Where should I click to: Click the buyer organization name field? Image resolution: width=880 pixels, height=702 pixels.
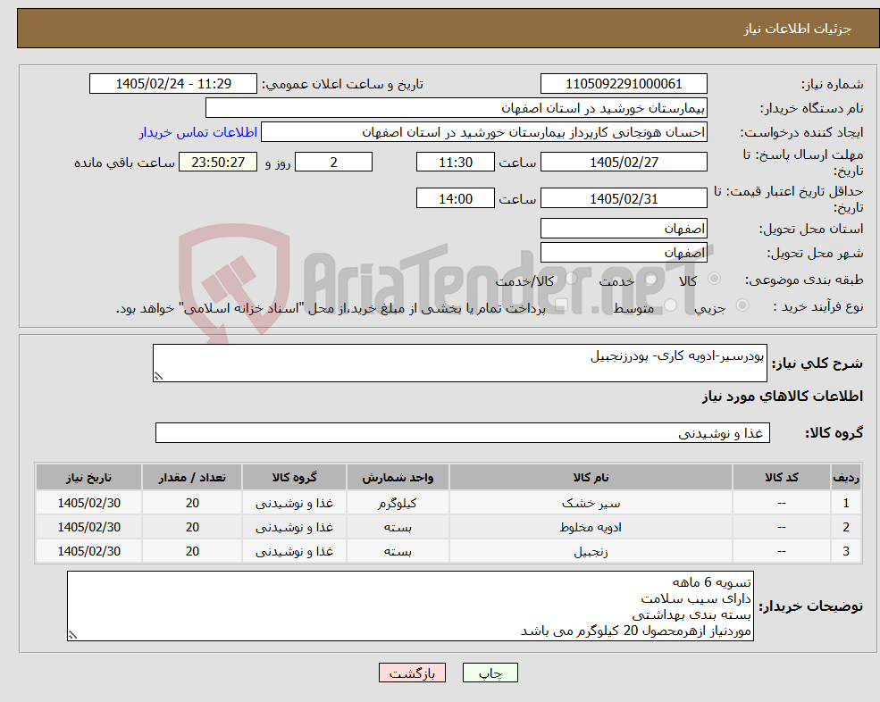pos(457,108)
